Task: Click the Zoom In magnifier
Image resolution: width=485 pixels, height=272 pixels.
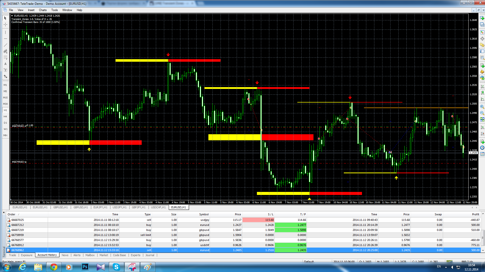Action: pos(482,107)
